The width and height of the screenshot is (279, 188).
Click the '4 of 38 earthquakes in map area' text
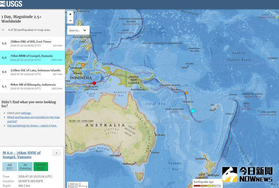pyautogui.click(x=29, y=30)
